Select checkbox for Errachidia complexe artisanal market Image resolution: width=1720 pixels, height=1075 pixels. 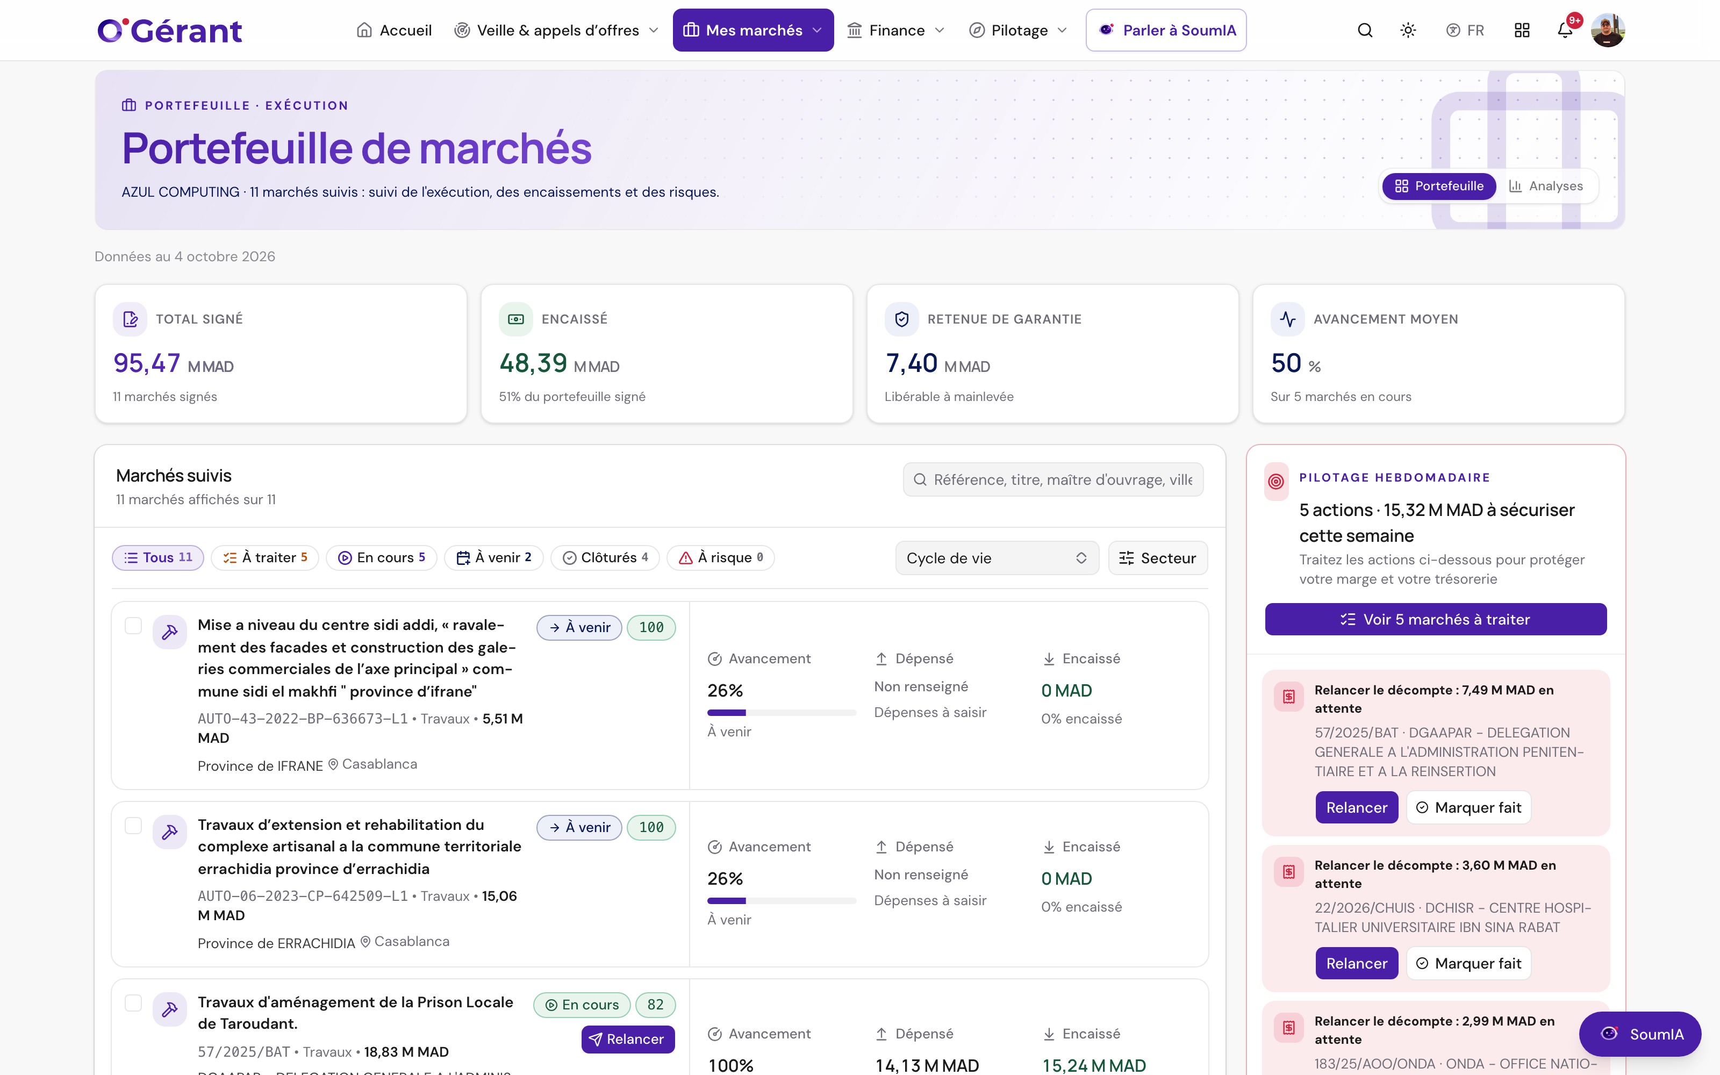coord(133,826)
